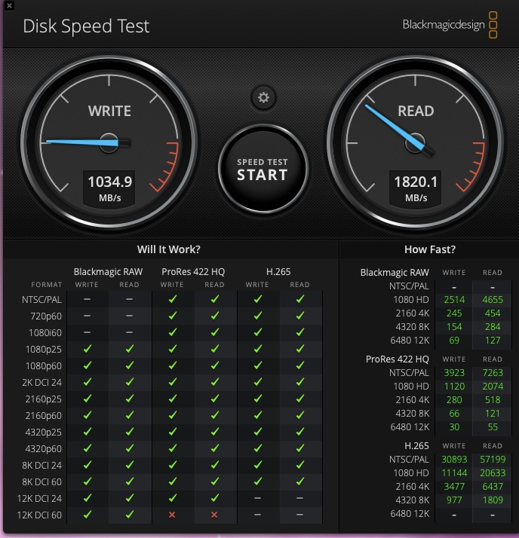Click the H.265 write dash in 12K DCI 24 row
Image resolution: width=519 pixels, height=538 pixels.
pyautogui.click(x=257, y=498)
